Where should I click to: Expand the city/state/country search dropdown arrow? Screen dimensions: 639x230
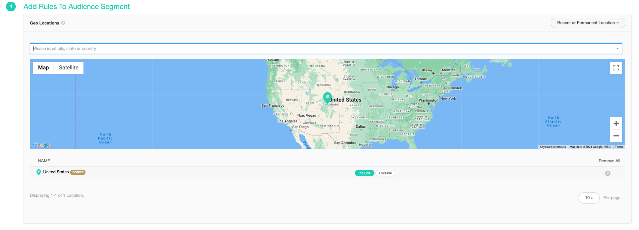tap(617, 49)
